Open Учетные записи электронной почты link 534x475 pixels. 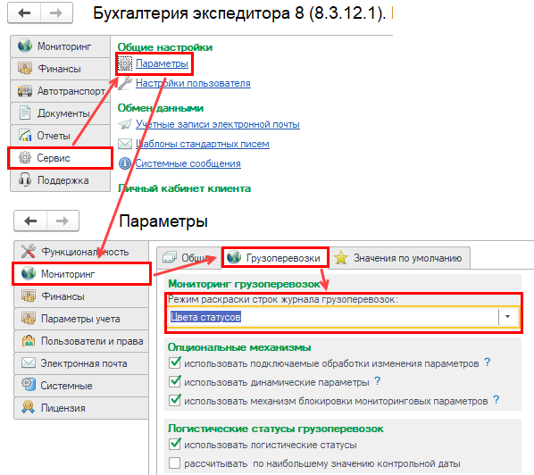point(218,124)
